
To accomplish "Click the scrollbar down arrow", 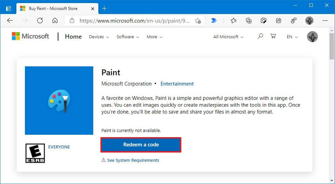I will 332,181.
